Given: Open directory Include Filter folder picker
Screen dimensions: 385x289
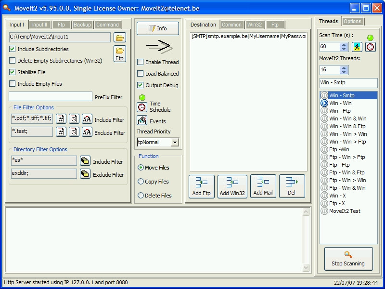Looking at the screenshot, I should (85, 161).
